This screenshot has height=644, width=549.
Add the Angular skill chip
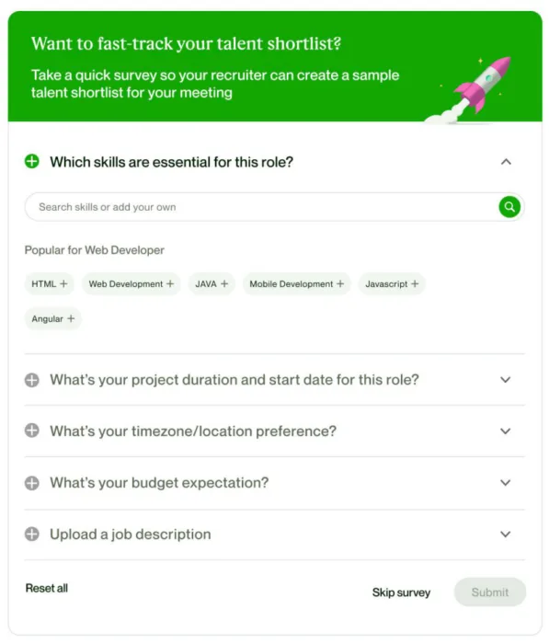(53, 318)
